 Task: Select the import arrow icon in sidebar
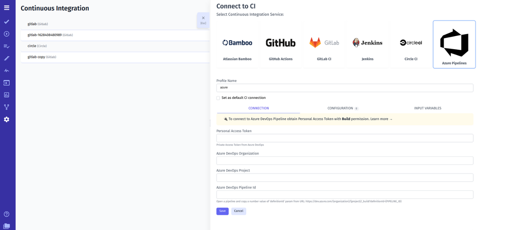pyautogui.click(x=7, y=83)
